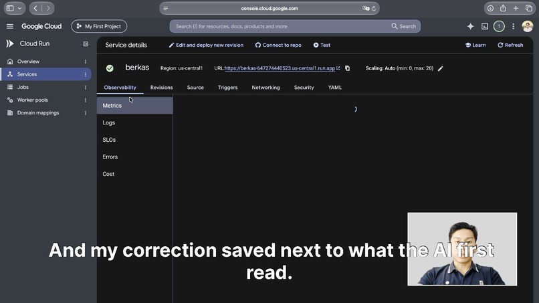The width and height of the screenshot is (539, 303).
Task: Open more options for Services
Action: coord(86,74)
